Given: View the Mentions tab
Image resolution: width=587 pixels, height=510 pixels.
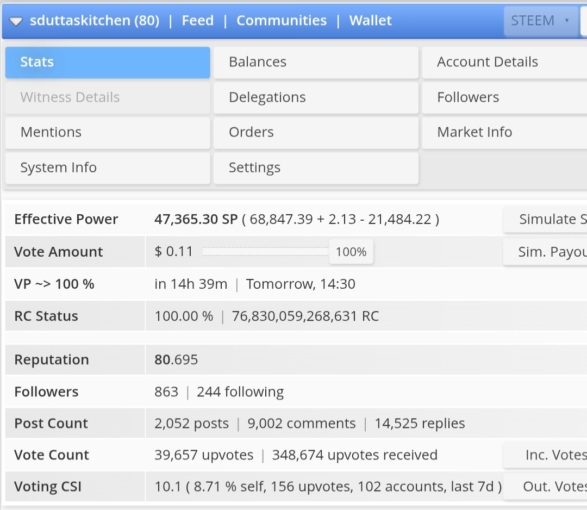Looking at the screenshot, I should tap(108, 133).
